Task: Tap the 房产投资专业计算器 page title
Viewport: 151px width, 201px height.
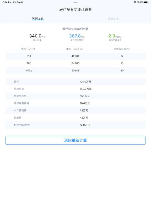Action: pos(75,9)
